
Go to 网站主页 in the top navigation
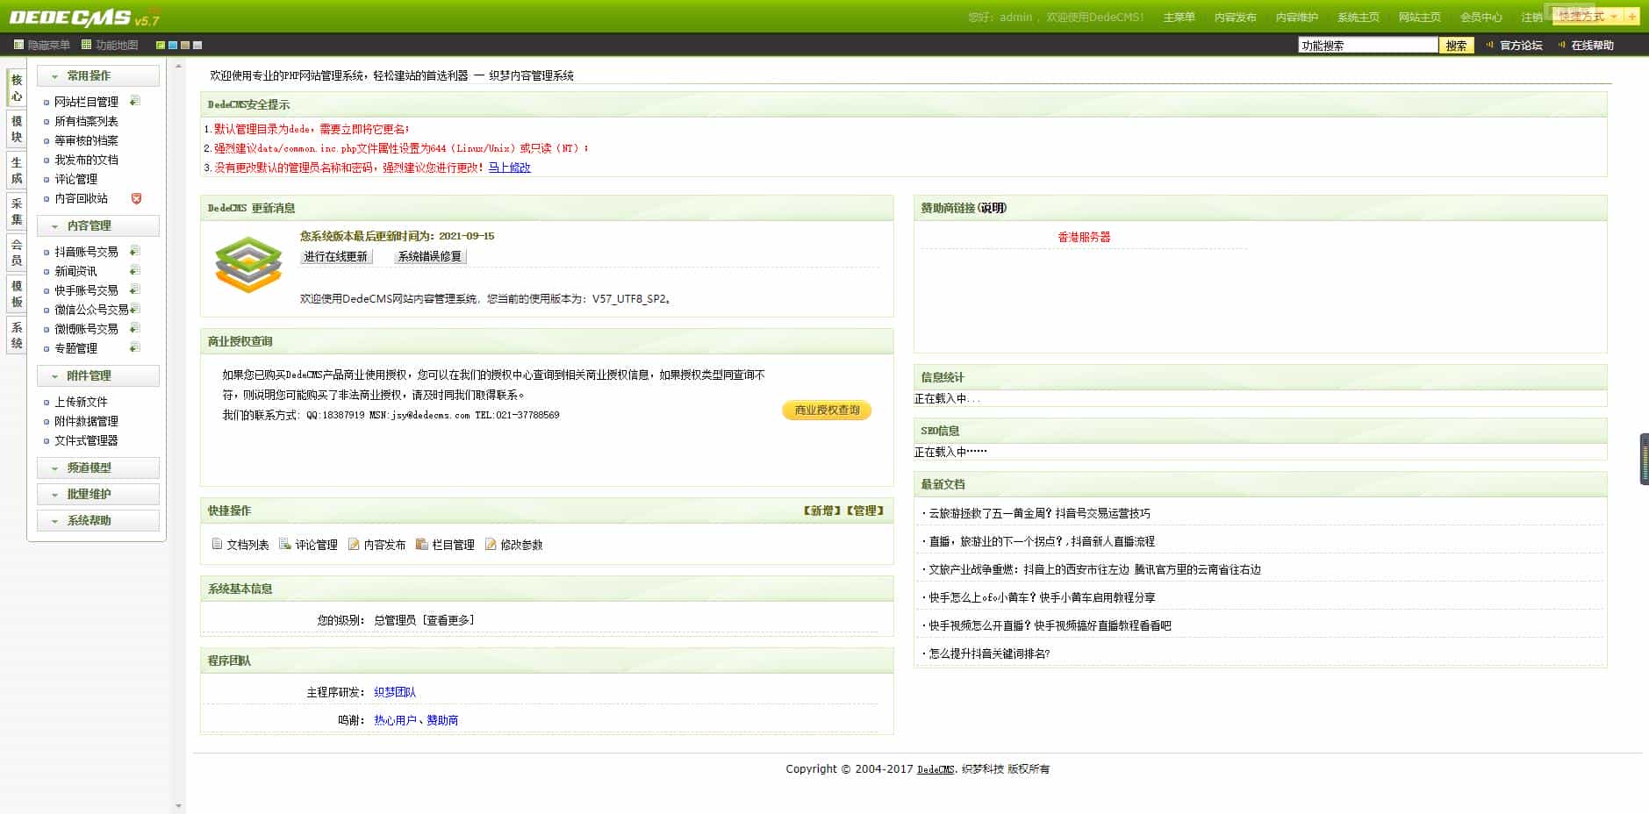pyautogui.click(x=1420, y=18)
